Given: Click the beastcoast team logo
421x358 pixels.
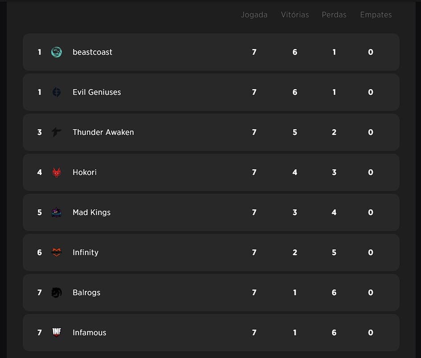Looking at the screenshot, I should pos(57,52).
